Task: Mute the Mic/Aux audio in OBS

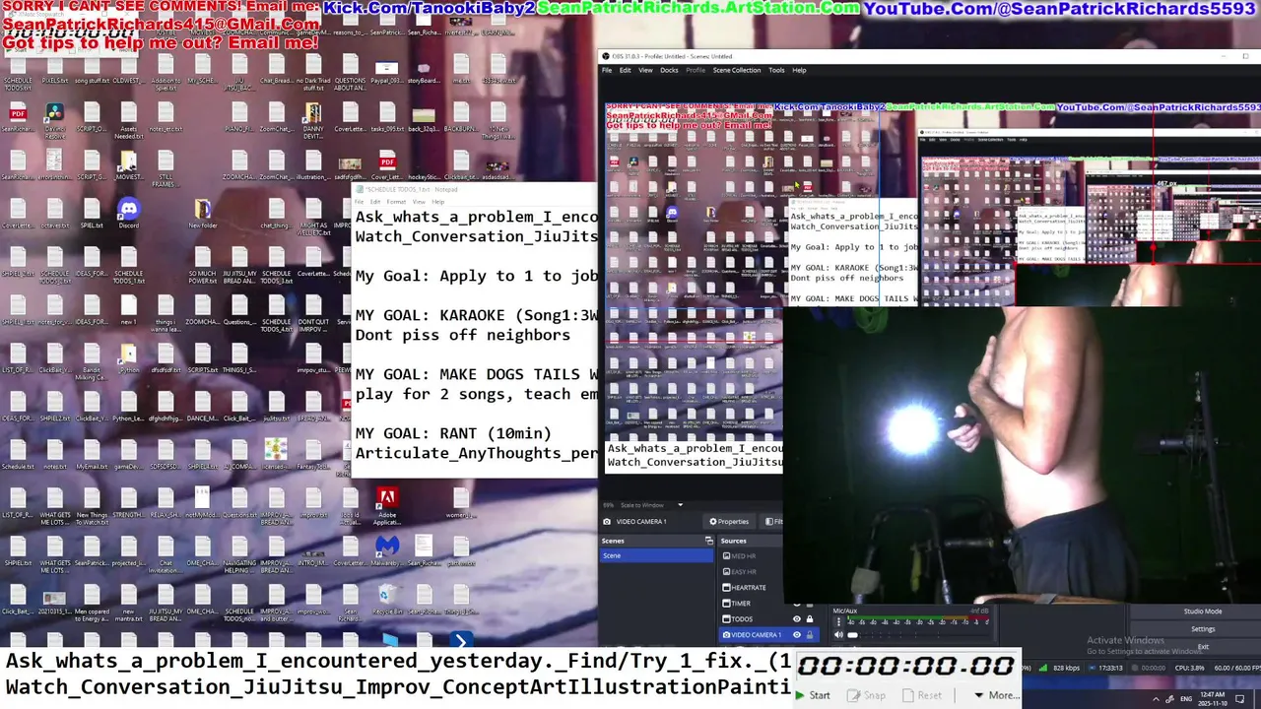Action: [x=838, y=635]
